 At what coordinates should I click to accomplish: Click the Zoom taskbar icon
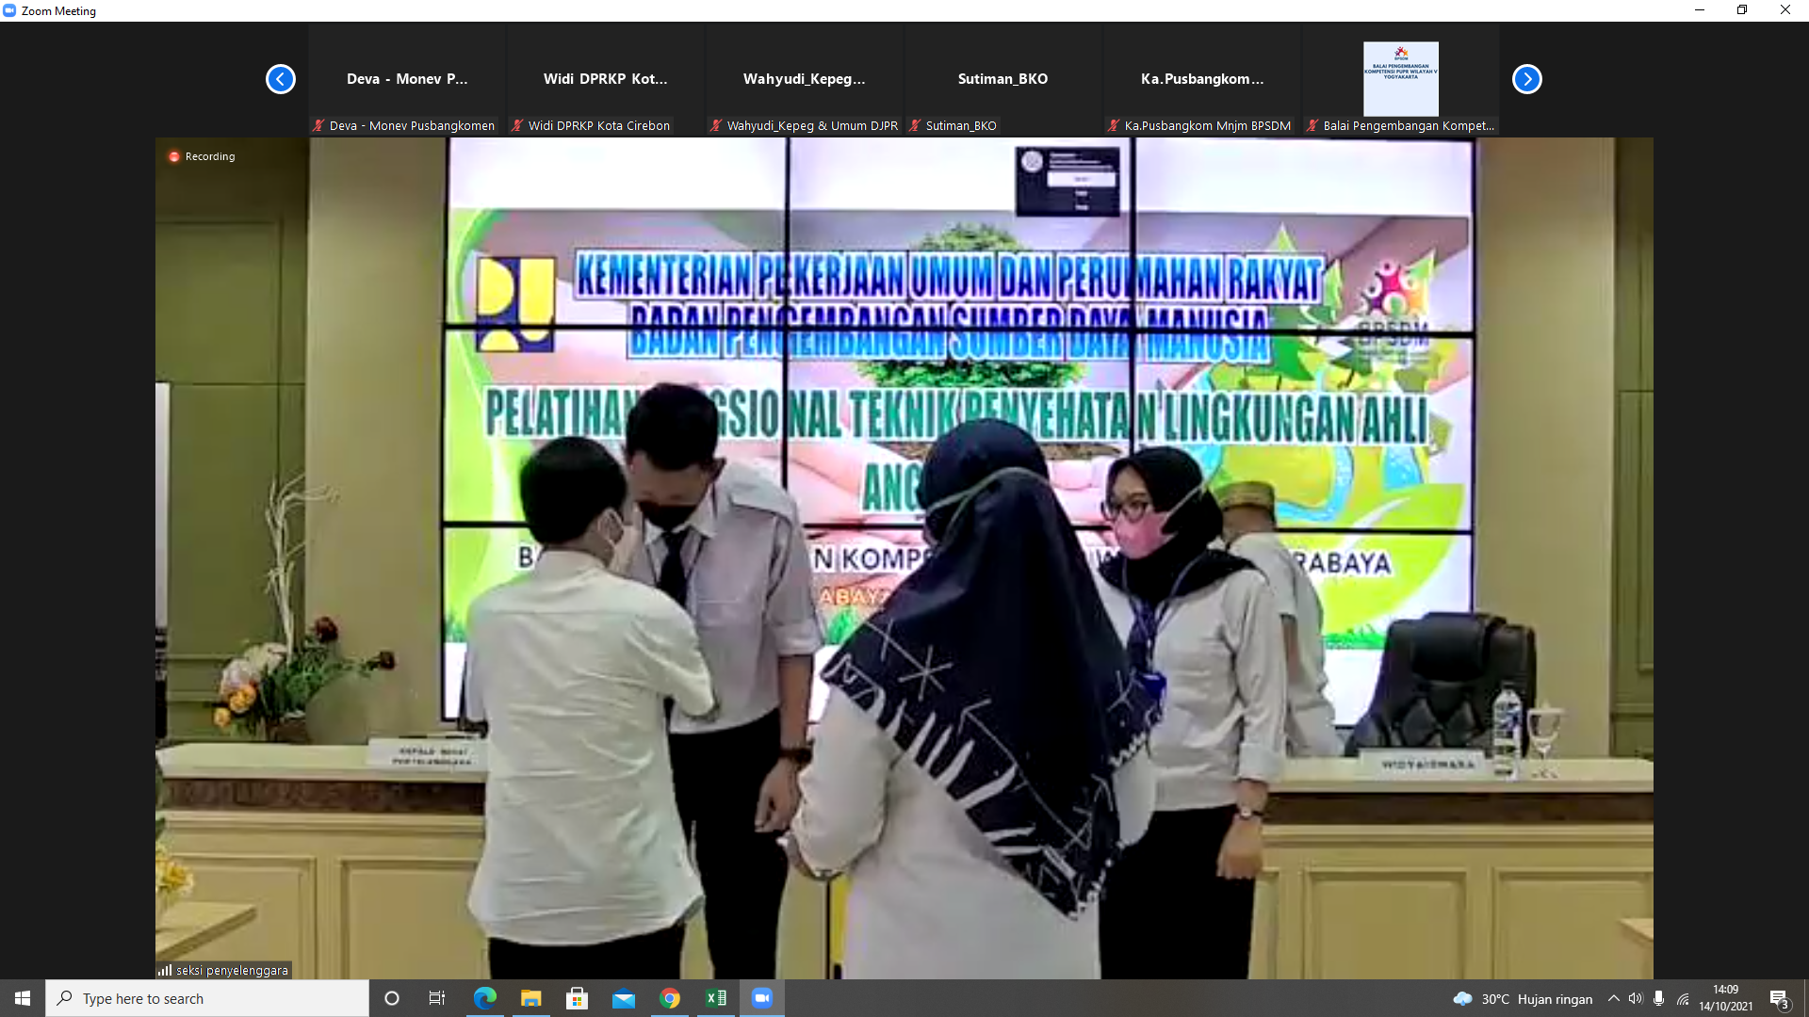[x=762, y=998]
